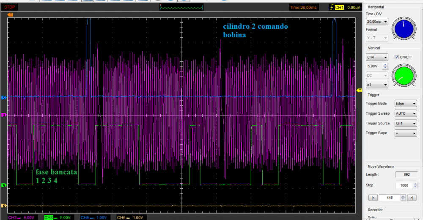Click the waveform overview thumbnail at top
Viewport: 423px width, 220px height.
pos(181,8)
